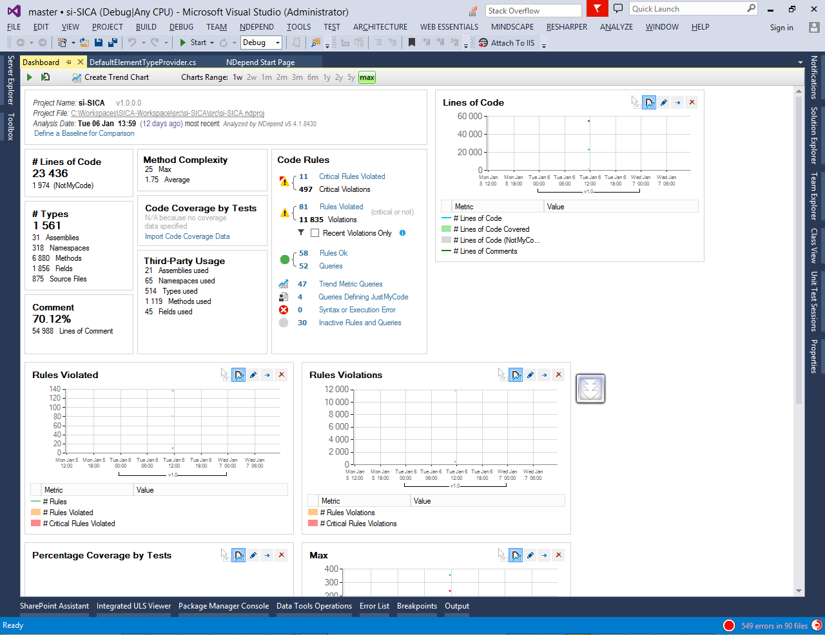Click Sign in link
The width and height of the screenshot is (825, 635).
(x=781, y=28)
